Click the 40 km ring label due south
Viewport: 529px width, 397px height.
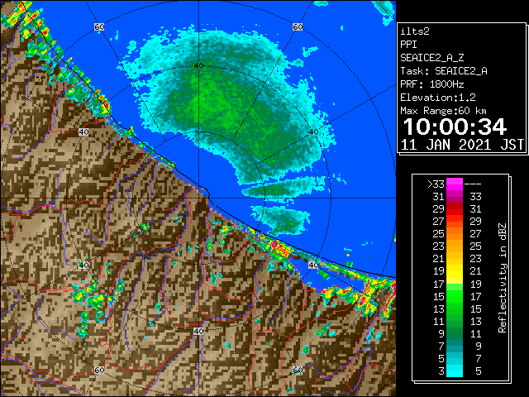198,331
